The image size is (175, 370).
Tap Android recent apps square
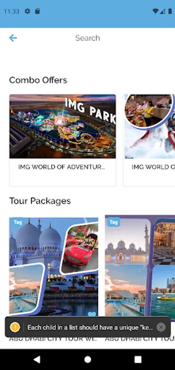[138, 359]
